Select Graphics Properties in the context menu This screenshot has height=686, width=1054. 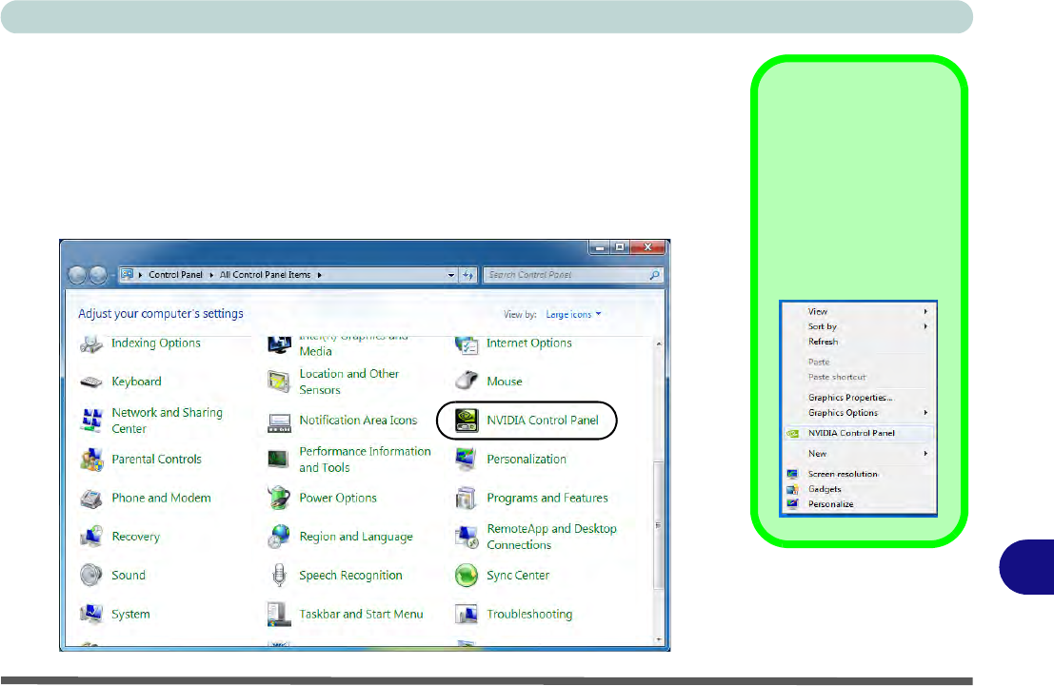pyautogui.click(x=859, y=398)
